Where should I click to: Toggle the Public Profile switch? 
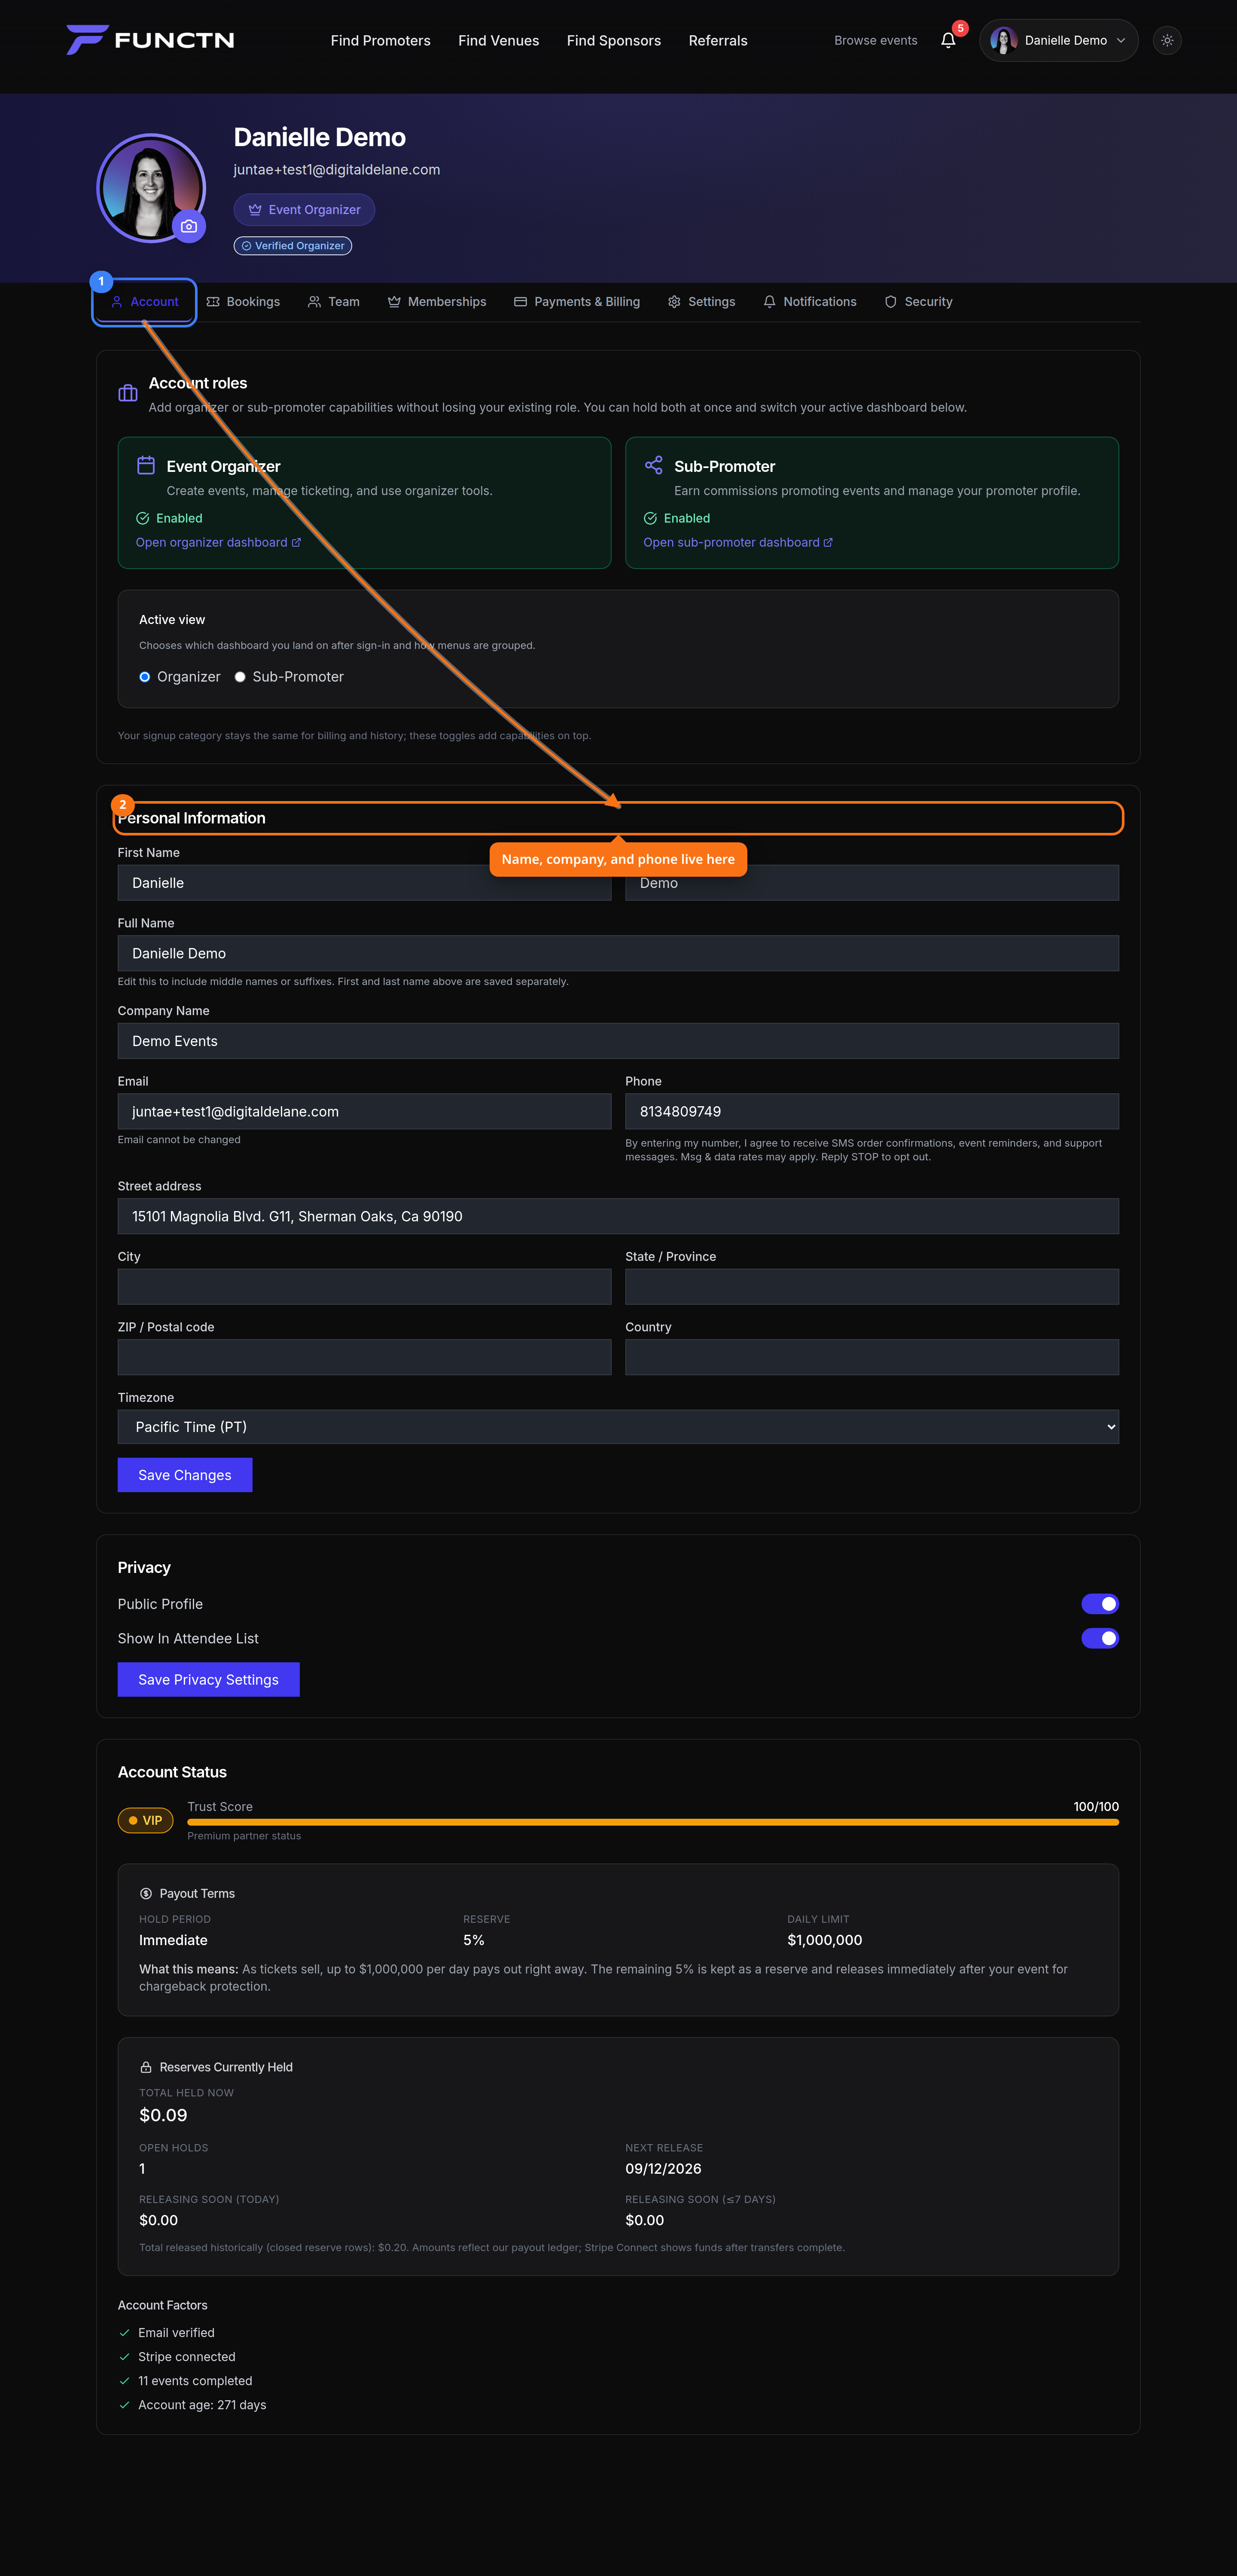[x=1100, y=1604]
